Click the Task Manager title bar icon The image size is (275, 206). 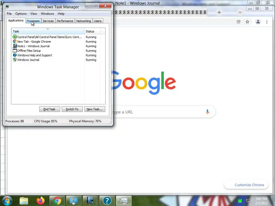[7, 7]
